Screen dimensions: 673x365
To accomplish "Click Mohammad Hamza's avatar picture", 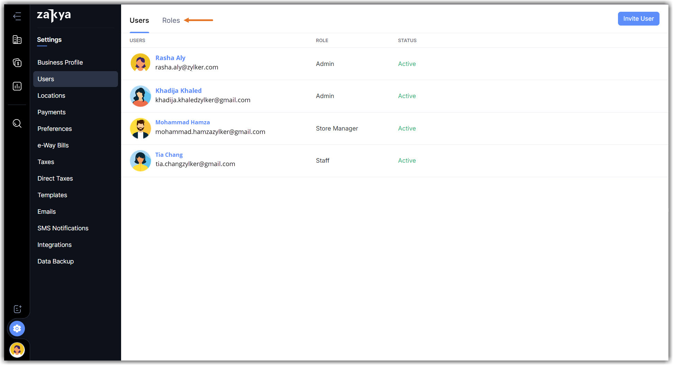I will tap(140, 128).
